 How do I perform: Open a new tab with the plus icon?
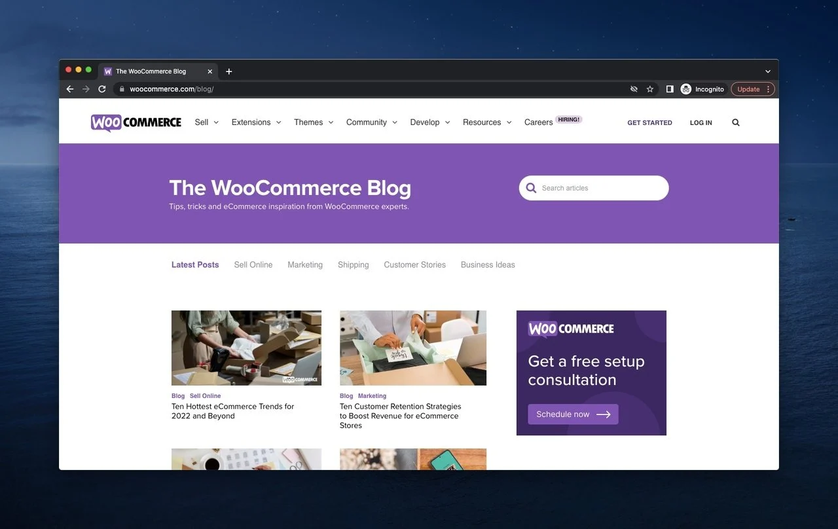(x=229, y=71)
